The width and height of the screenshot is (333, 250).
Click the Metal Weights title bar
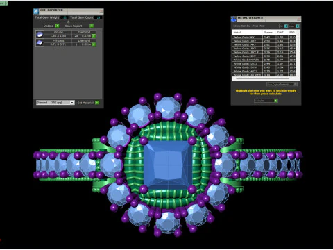pyautogui.click(x=266, y=19)
